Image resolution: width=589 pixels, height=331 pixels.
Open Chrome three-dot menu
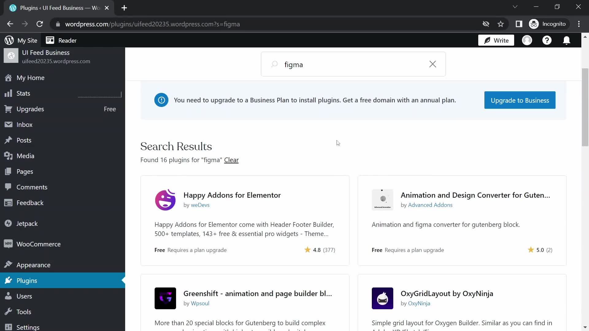tap(579, 24)
